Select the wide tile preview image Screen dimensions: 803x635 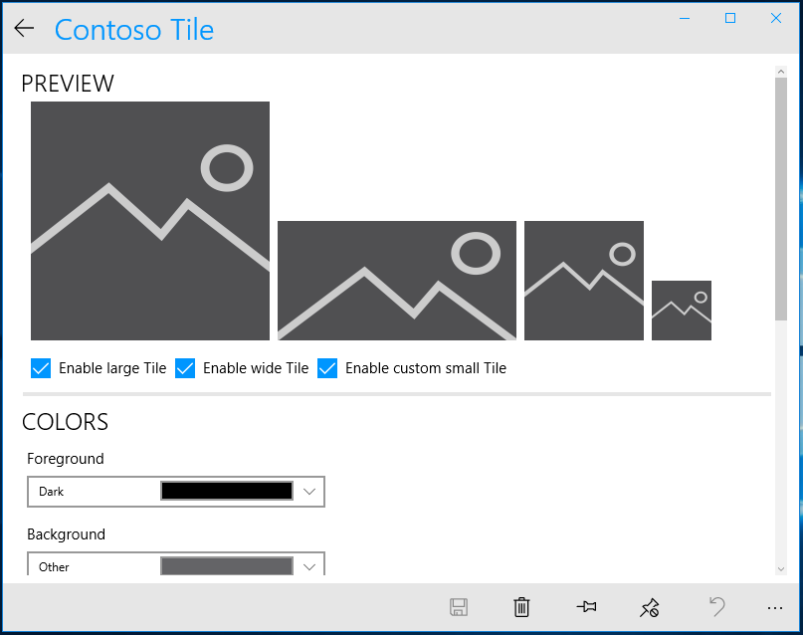tap(397, 281)
